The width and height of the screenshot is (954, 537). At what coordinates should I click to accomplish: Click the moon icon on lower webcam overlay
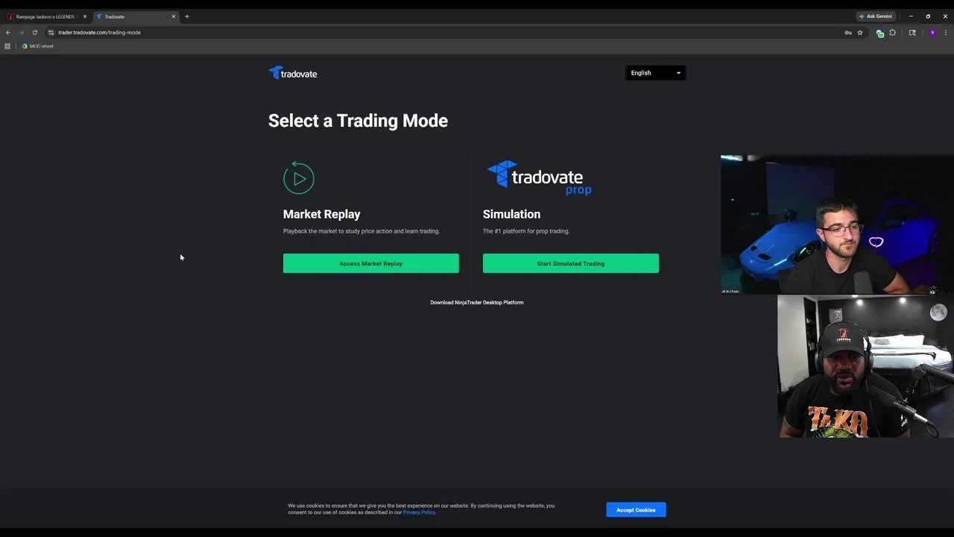click(938, 313)
